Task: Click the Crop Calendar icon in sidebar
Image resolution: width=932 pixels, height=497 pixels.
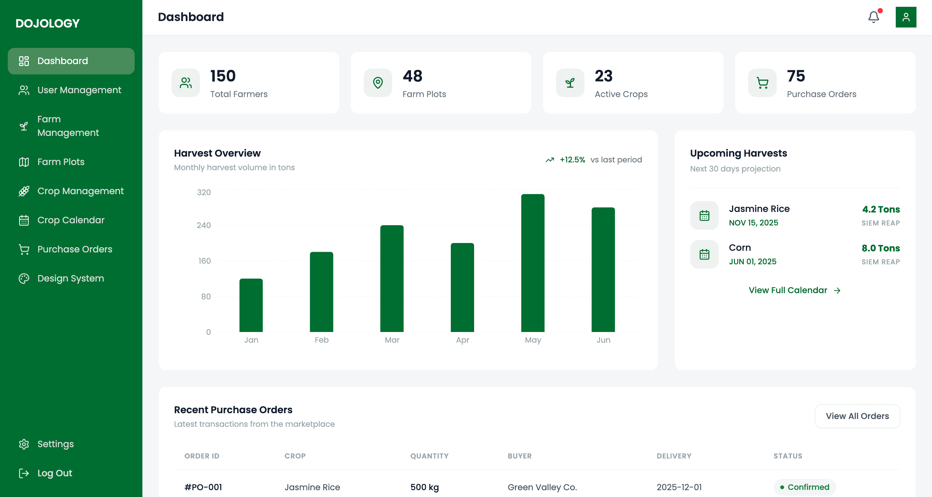Action: point(24,220)
